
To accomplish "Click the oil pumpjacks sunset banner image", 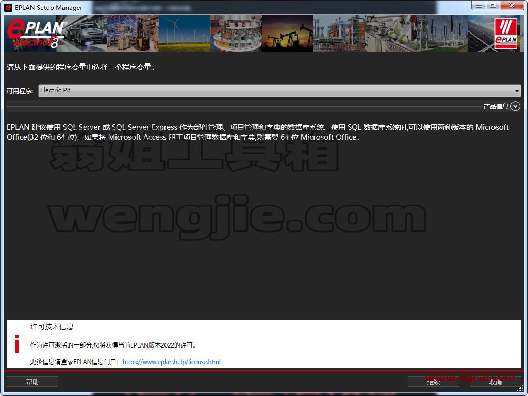I will coord(288,34).
